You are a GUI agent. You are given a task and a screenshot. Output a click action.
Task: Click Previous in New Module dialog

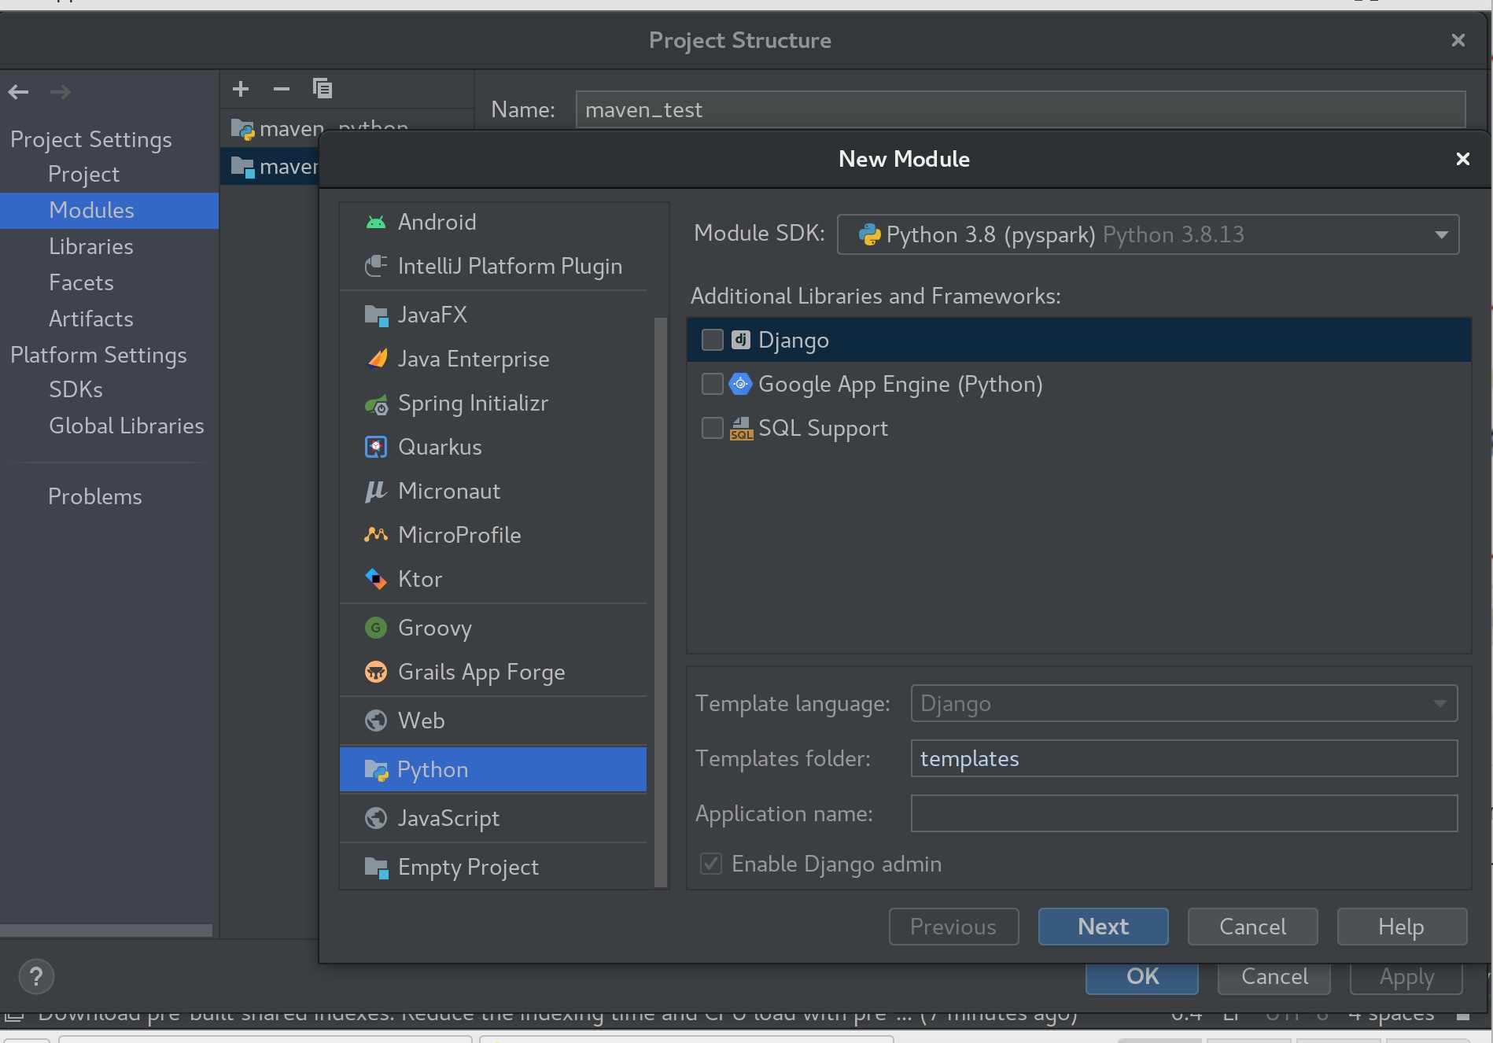[953, 927]
